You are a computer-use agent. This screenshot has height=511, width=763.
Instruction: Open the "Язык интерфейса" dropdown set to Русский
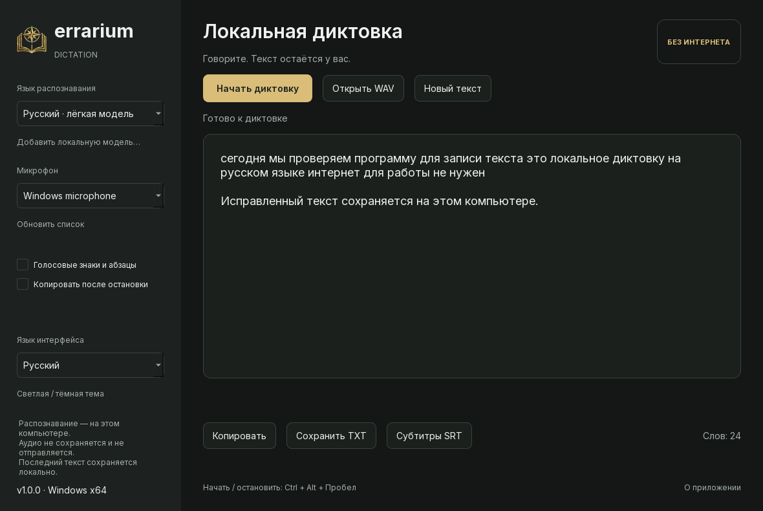(90, 365)
